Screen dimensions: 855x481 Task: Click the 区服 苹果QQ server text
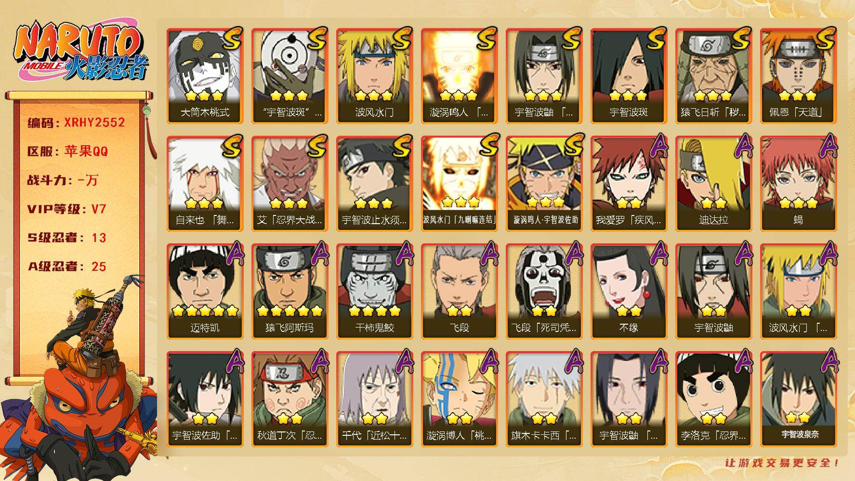[x=67, y=152]
